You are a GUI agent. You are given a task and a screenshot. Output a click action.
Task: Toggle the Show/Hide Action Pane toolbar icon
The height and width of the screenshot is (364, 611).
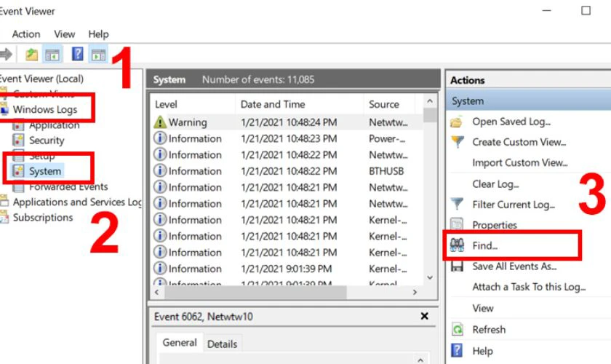click(98, 55)
